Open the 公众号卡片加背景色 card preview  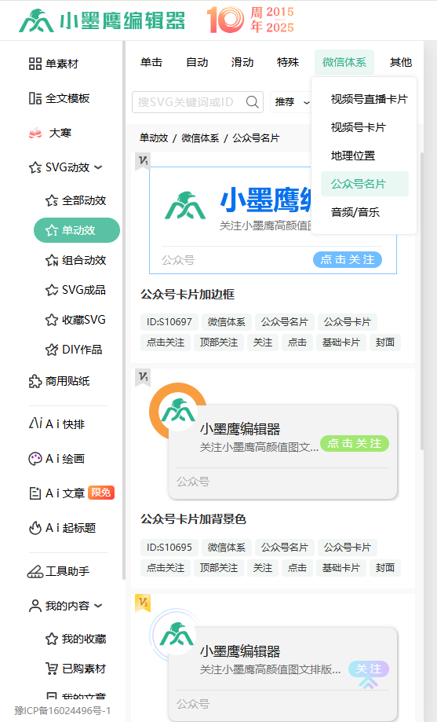tap(273, 441)
